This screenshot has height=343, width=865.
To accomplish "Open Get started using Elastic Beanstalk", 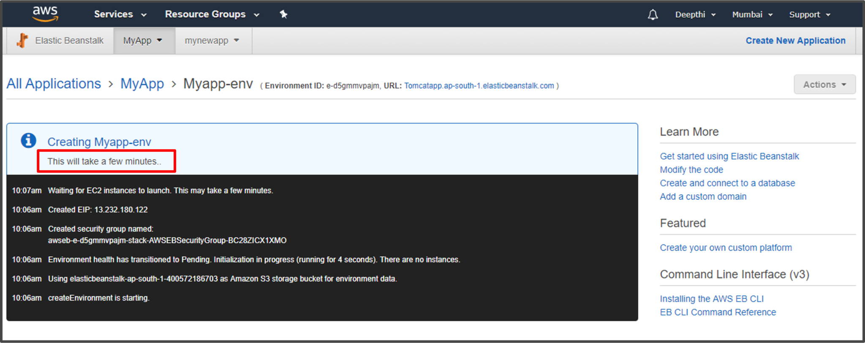I will pyautogui.click(x=729, y=156).
